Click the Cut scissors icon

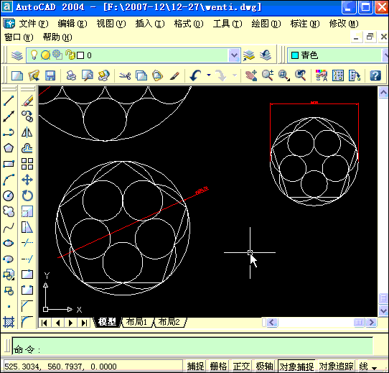pyautogui.click(x=125, y=75)
